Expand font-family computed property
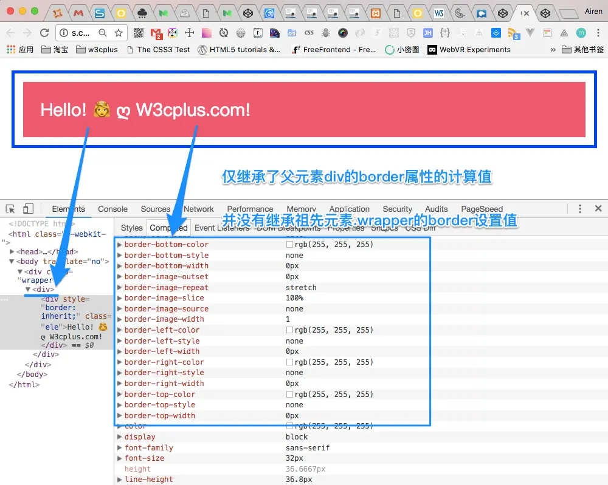The height and width of the screenshot is (485, 608). tap(120, 448)
